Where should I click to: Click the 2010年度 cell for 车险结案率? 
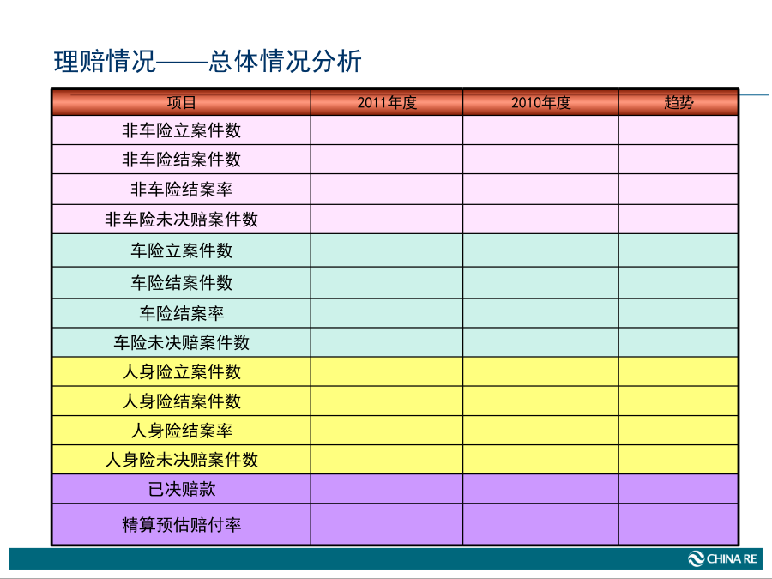coord(540,313)
